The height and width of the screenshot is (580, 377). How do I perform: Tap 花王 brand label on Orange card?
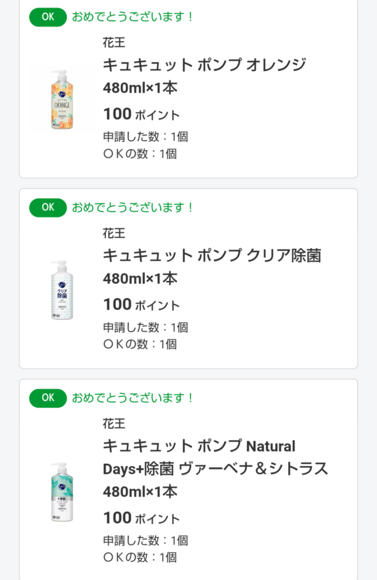pyautogui.click(x=114, y=42)
